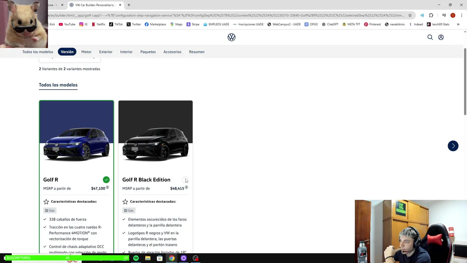The height and width of the screenshot is (263, 467).
Task: Go to Todos los modelos step
Action: point(38,52)
